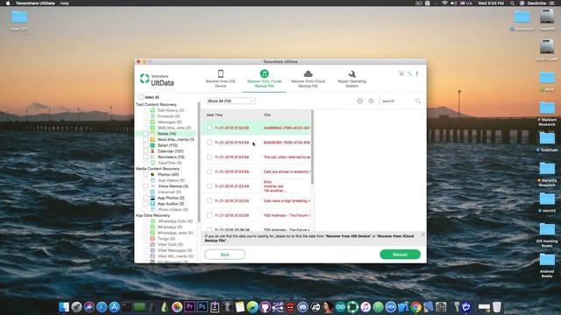Click the key register icon
561x315 pixels.
pos(409,73)
